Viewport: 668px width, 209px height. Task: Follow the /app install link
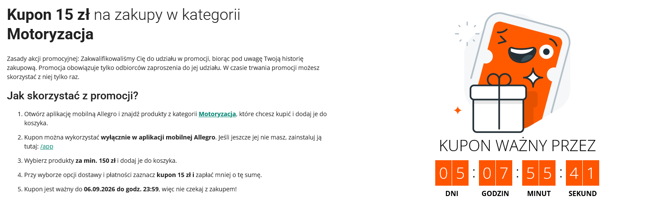(47, 146)
